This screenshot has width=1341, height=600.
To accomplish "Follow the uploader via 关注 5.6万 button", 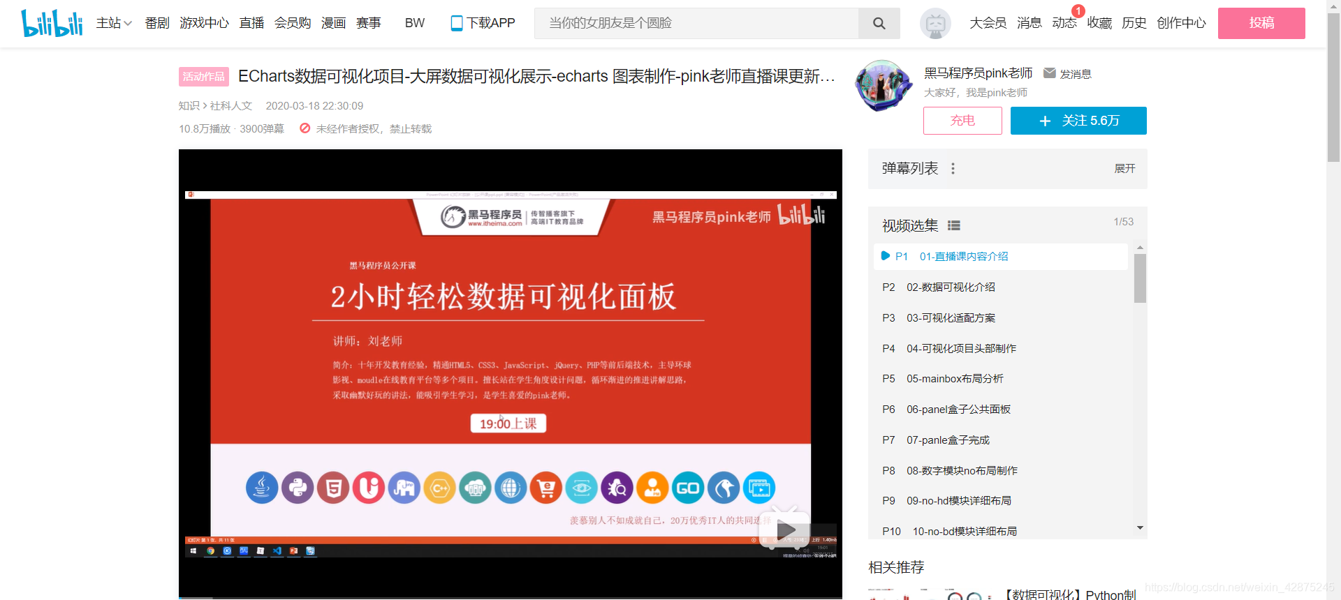I will pyautogui.click(x=1078, y=121).
